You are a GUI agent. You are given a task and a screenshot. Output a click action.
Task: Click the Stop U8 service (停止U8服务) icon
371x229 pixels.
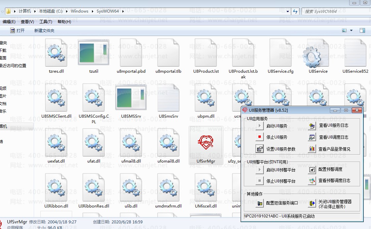pos(260,137)
